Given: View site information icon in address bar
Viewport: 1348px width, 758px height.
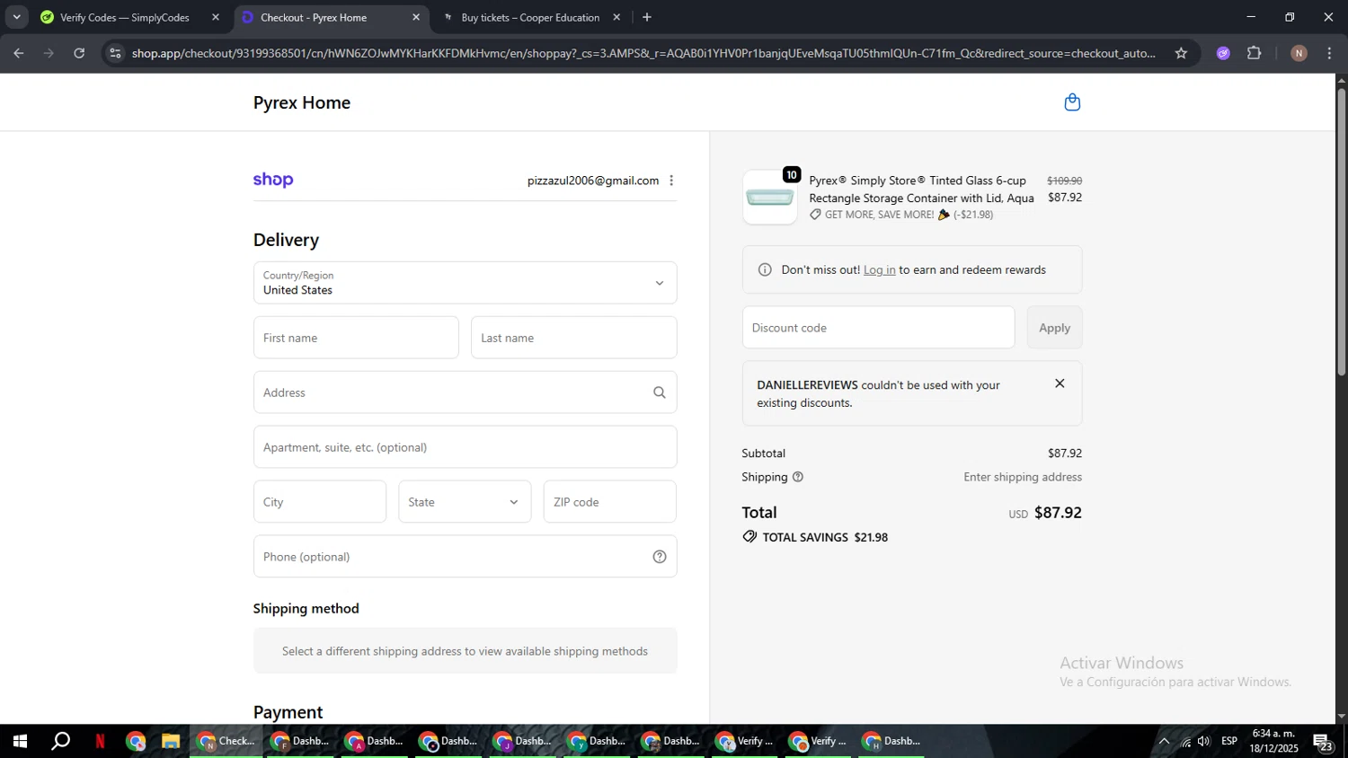Looking at the screenshot, I should (115, 53).
